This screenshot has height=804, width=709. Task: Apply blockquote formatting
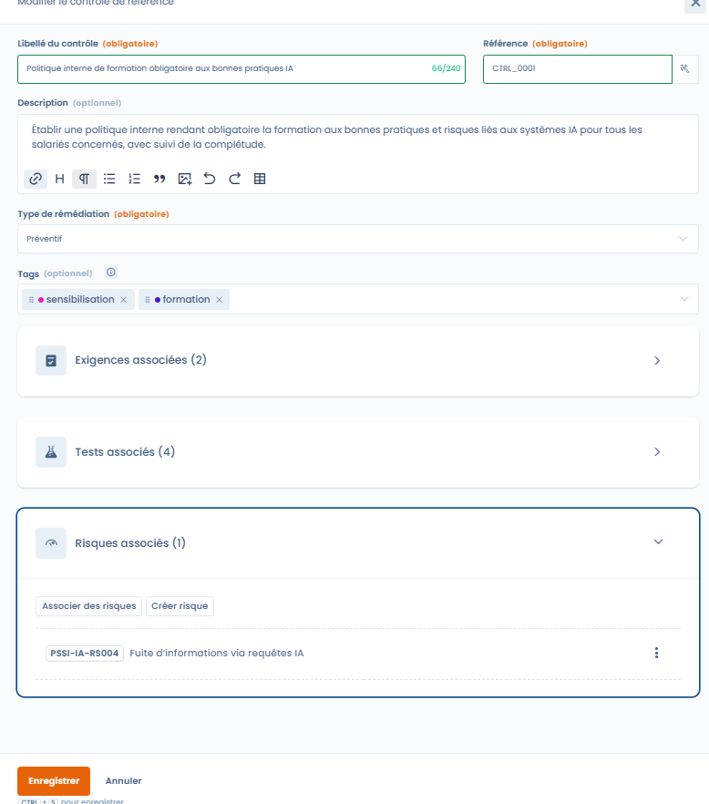[159, 179]
